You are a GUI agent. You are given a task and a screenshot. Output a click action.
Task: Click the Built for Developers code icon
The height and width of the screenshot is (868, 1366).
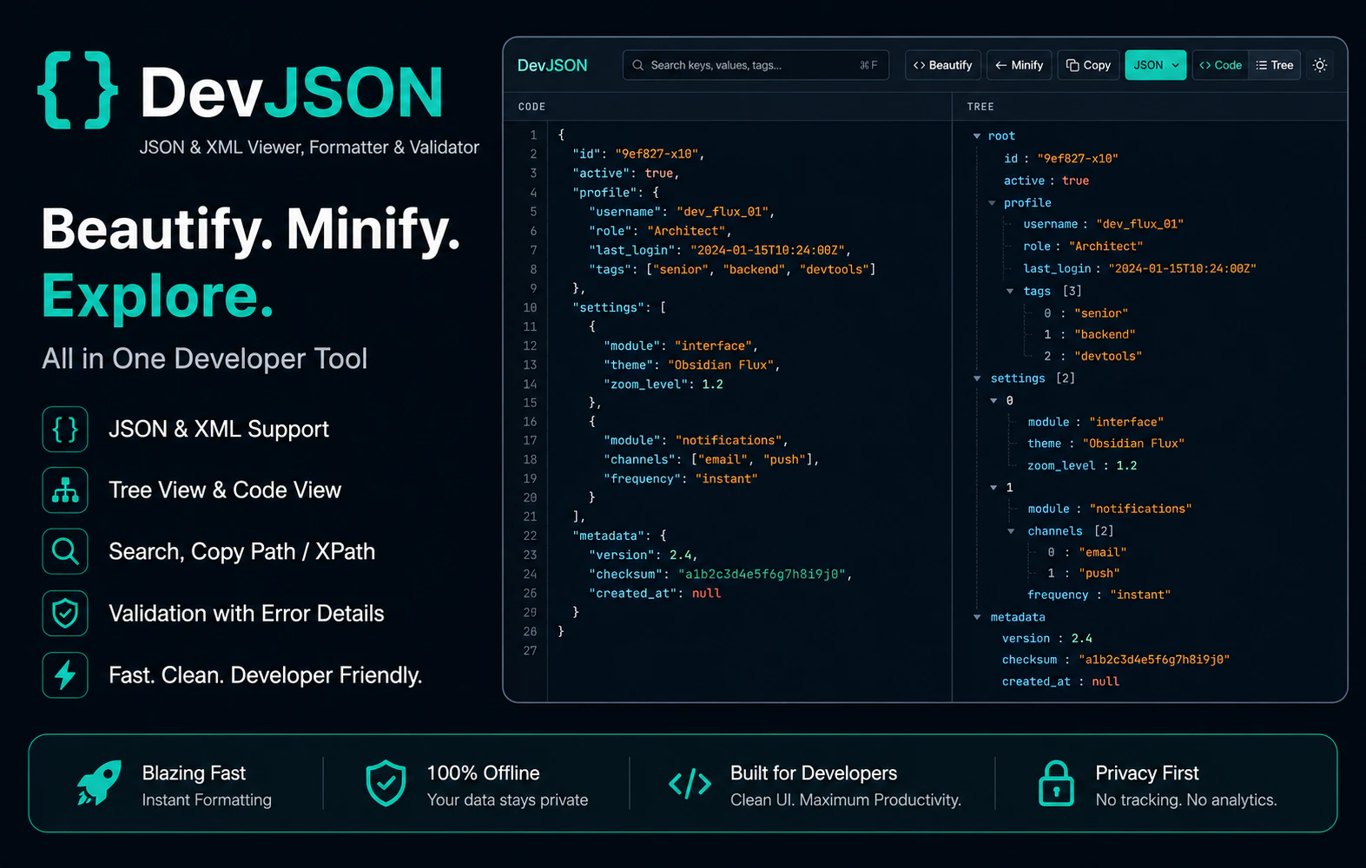tap(690, 785)
